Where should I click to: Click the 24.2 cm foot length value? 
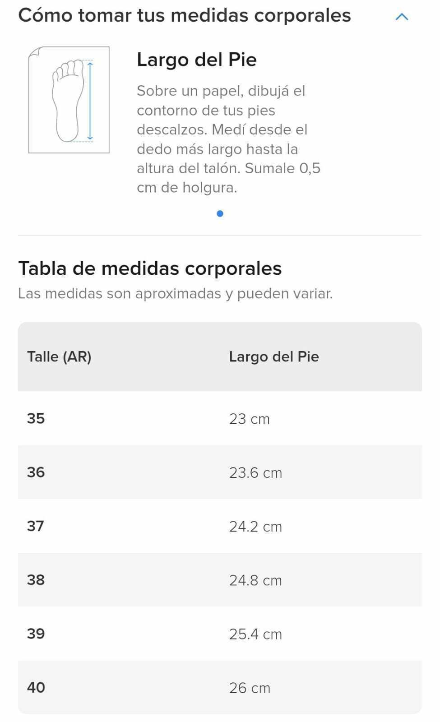[x=255, y=526]
